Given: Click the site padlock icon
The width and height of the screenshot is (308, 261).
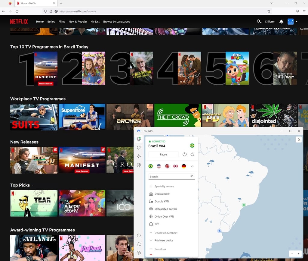Looking at the screenshot, I should [51, 11].
